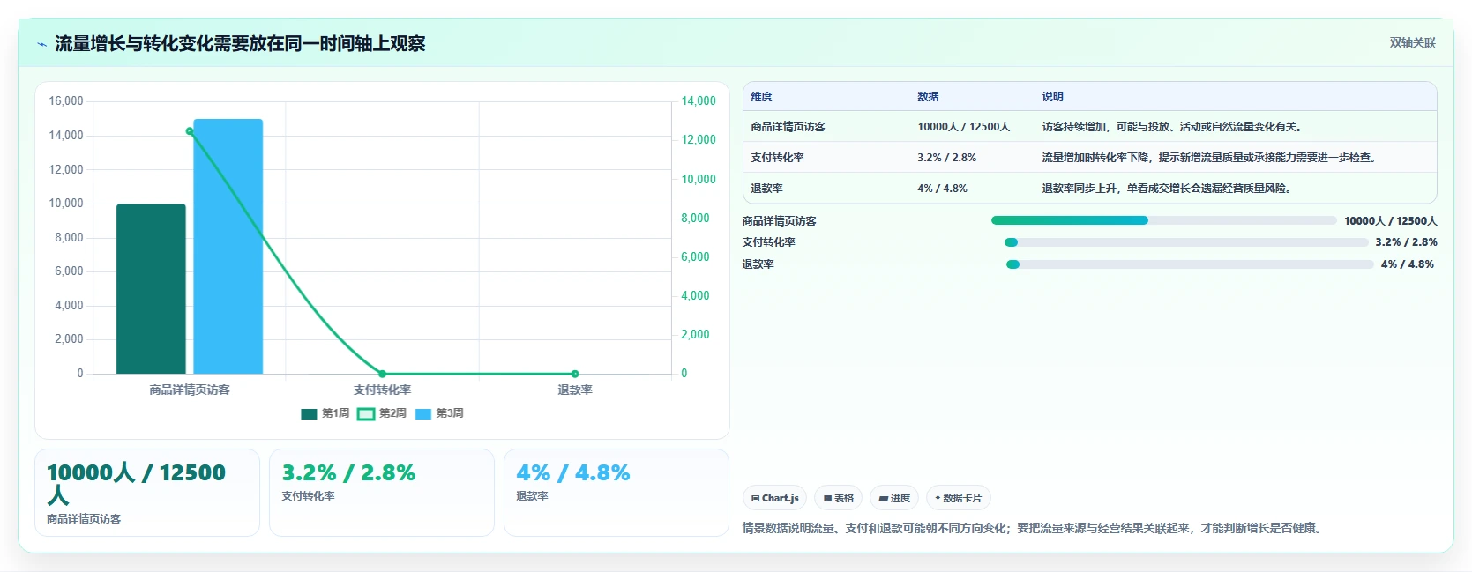This screenshot has width=1472, height=572.
Task: Click the dark green 第1周 bar
Action: pyautogui.click(x=151, y=289)
